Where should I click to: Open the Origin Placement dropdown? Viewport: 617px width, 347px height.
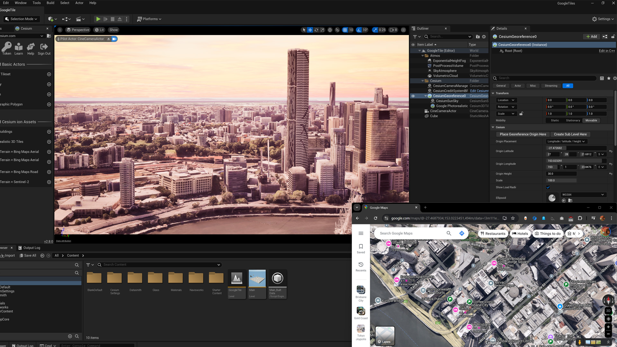[x=567, y=141]
